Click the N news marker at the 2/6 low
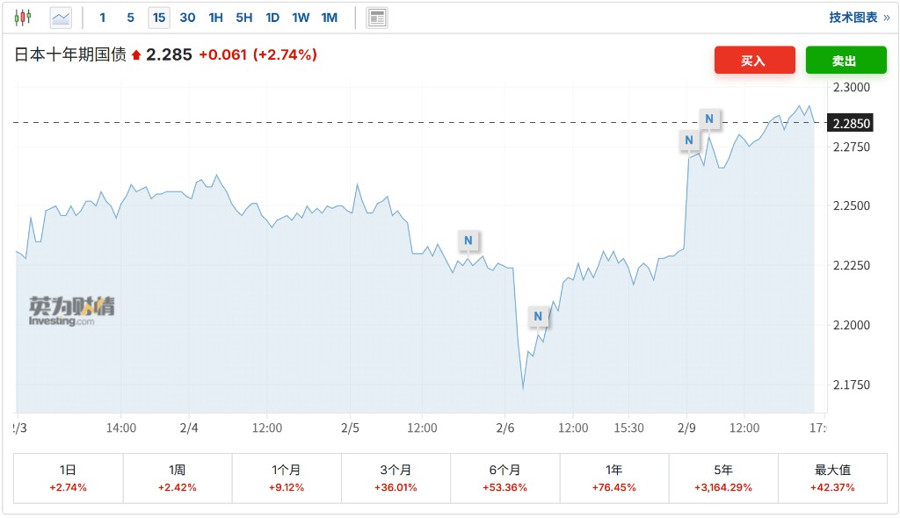The height and width of the screenshot is (518, 900). [x=539, y=316]
